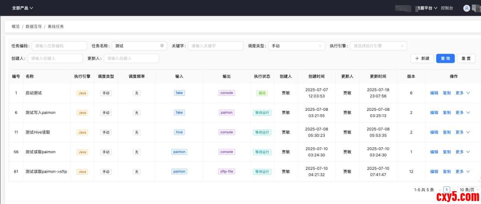481x204 pixels.
Task: Open the 10 条/页 page size selector
Action: point(468,190)
